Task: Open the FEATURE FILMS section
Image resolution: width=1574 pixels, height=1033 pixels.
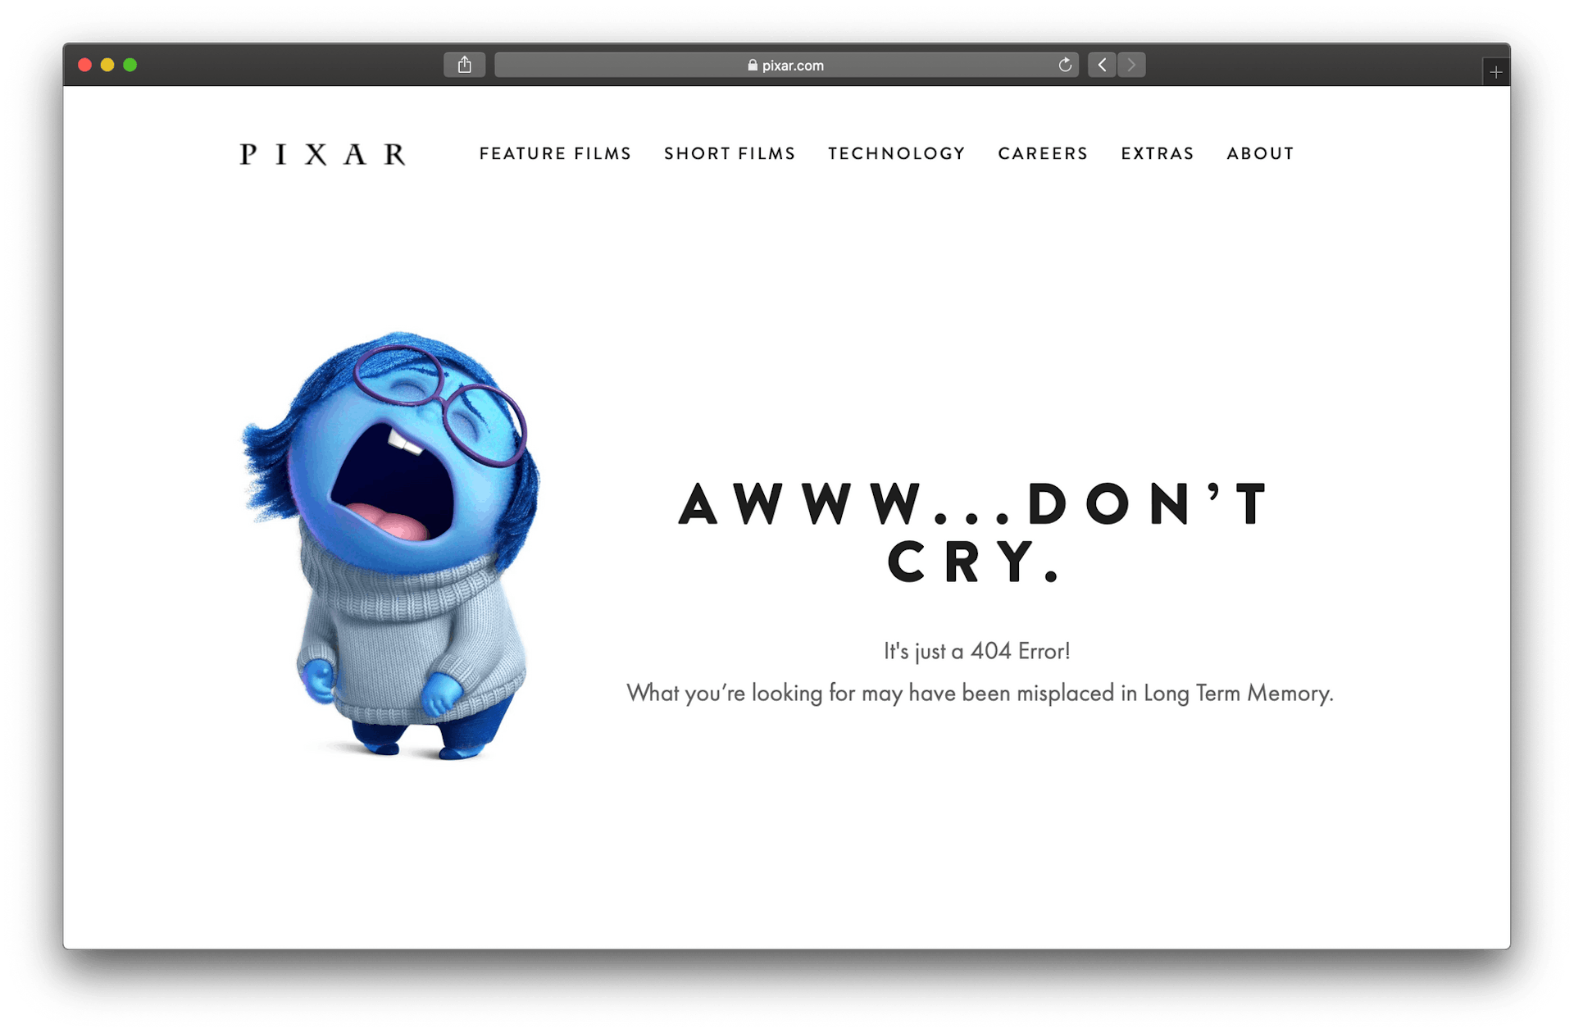Action: coord(555,153)
